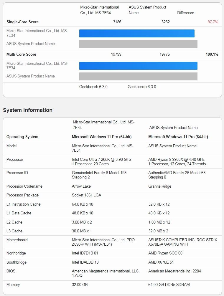The image size is (224, 296).
Task: Click the Single-Core Score label
Action: tap(22, 22)
